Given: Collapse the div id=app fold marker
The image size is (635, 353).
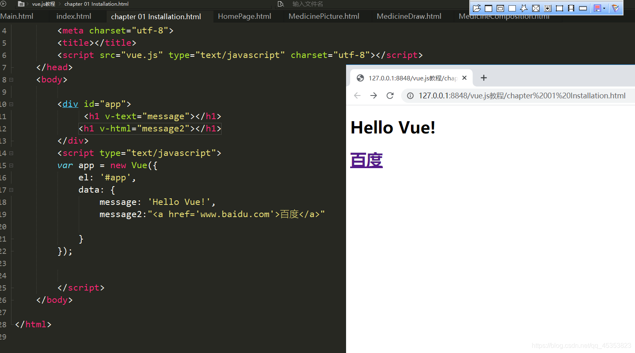Looking at the screenshot, I should pos(11,104).
